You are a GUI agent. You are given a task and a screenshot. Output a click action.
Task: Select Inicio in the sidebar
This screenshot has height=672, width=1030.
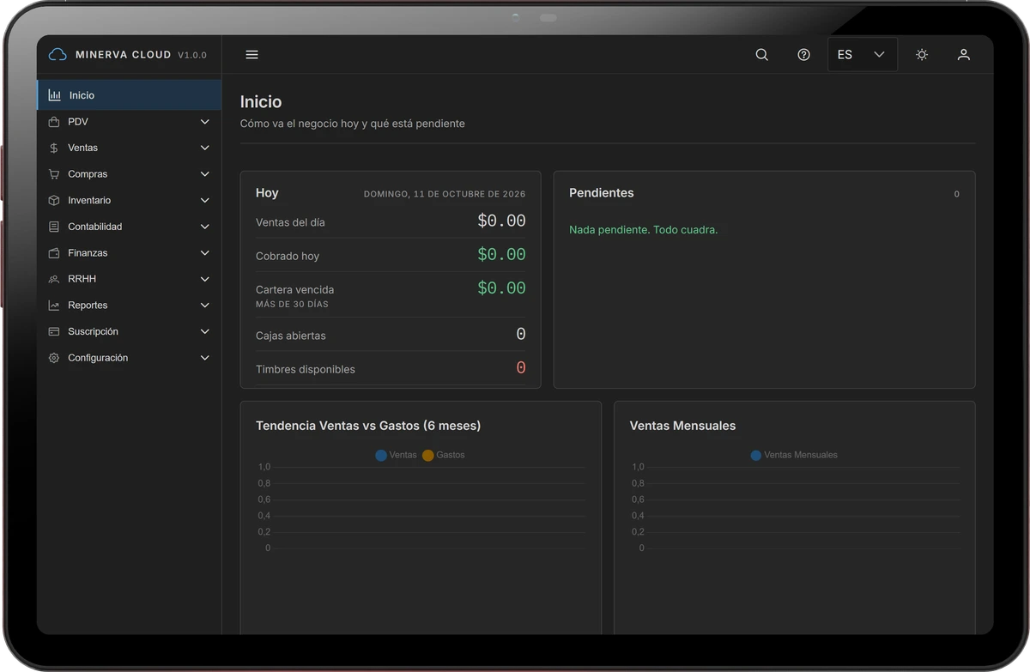pyautogui.click(x=129, y=95)
